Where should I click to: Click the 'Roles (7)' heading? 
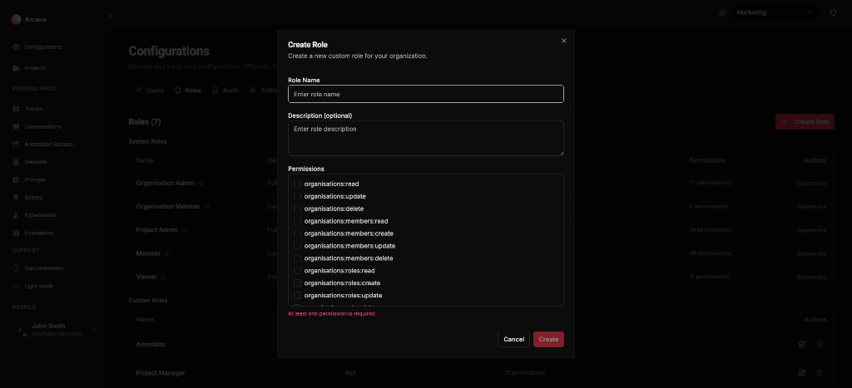point(145,122)
